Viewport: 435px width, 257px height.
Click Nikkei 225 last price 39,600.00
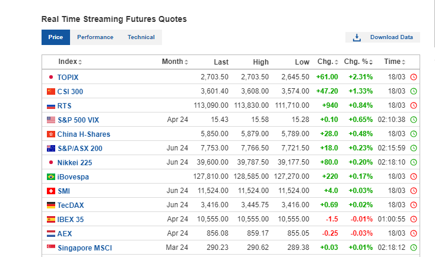[x=212, y=162]
